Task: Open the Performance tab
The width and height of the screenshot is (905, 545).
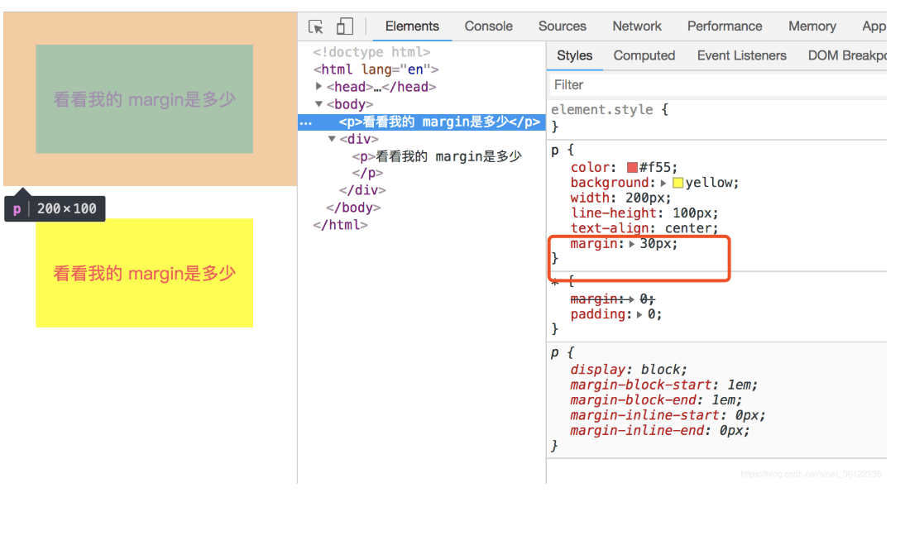Action: pyautogui.click(x=725, y=26)
